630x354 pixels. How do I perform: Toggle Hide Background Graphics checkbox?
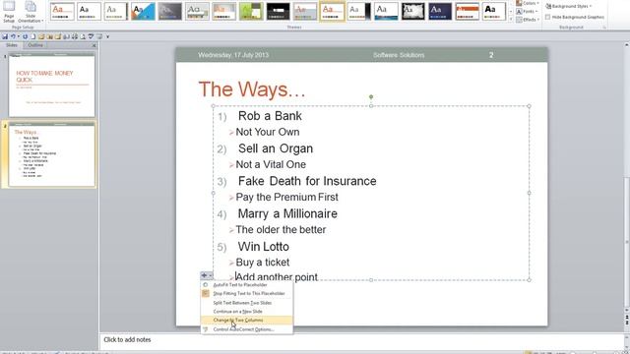[x=547, y=18]
